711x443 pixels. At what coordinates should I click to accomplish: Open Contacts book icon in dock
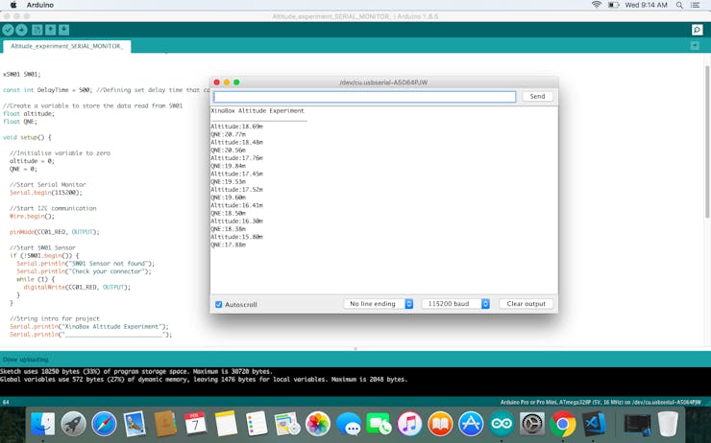click(165, 424)
